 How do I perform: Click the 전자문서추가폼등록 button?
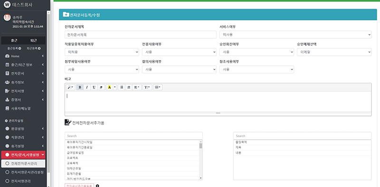click(79, 186)
